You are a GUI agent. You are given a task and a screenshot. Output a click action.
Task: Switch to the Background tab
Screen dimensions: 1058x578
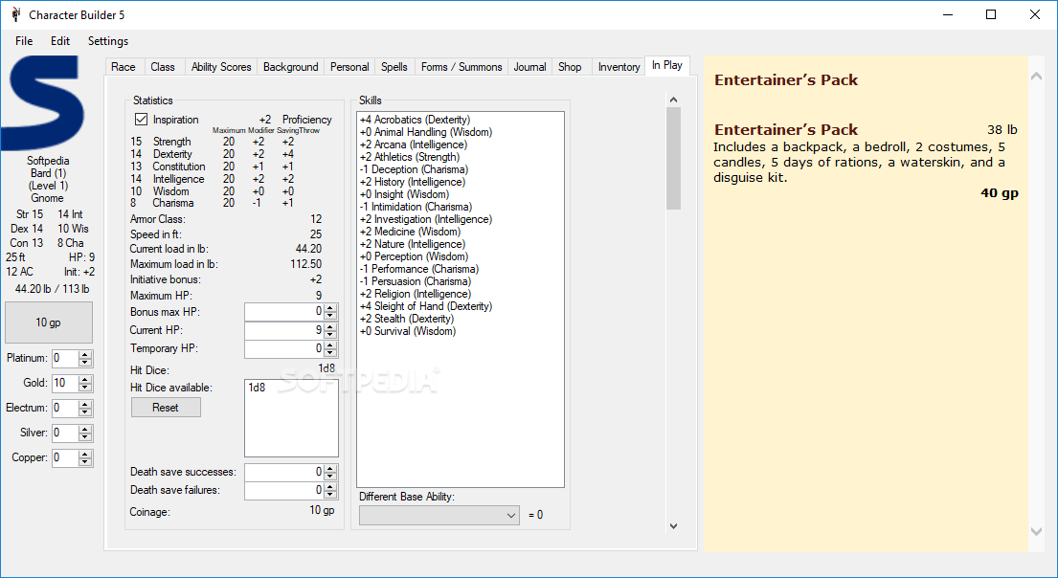[291, 67]
